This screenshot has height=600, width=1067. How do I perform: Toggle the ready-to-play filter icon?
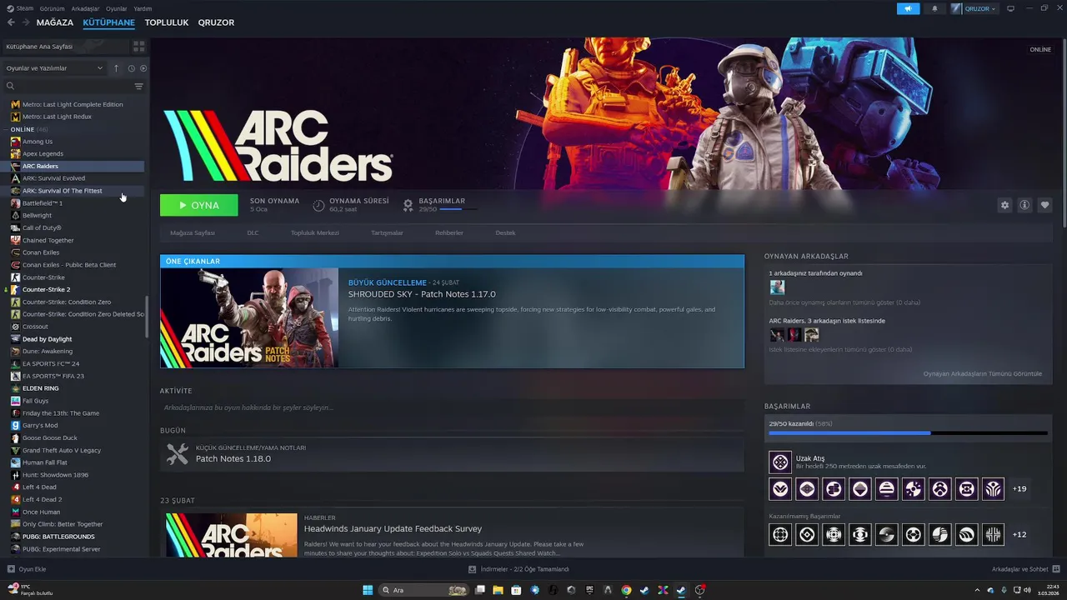click(143, 68)
